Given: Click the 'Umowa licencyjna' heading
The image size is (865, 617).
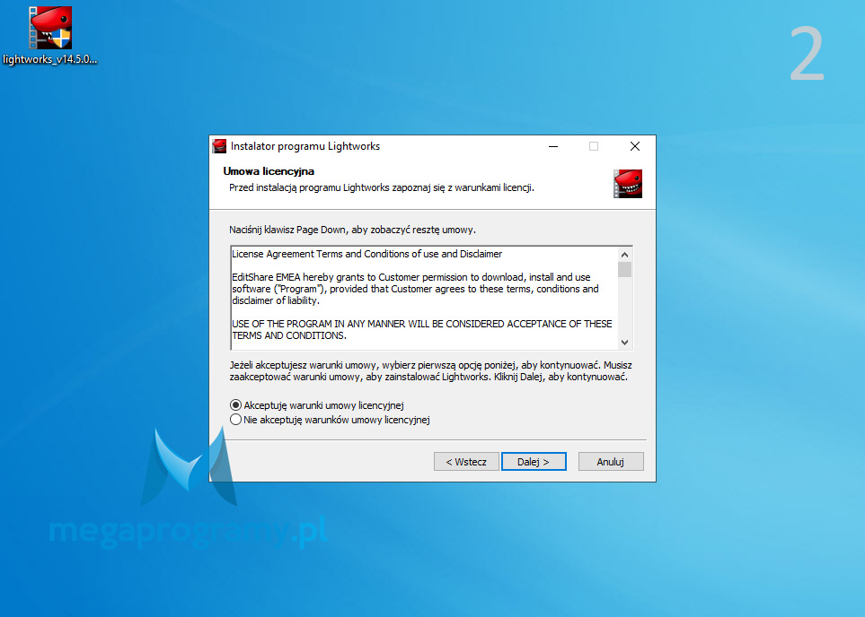Looking at the screenshot, I should pyautogui.click(x=269, y=171).
